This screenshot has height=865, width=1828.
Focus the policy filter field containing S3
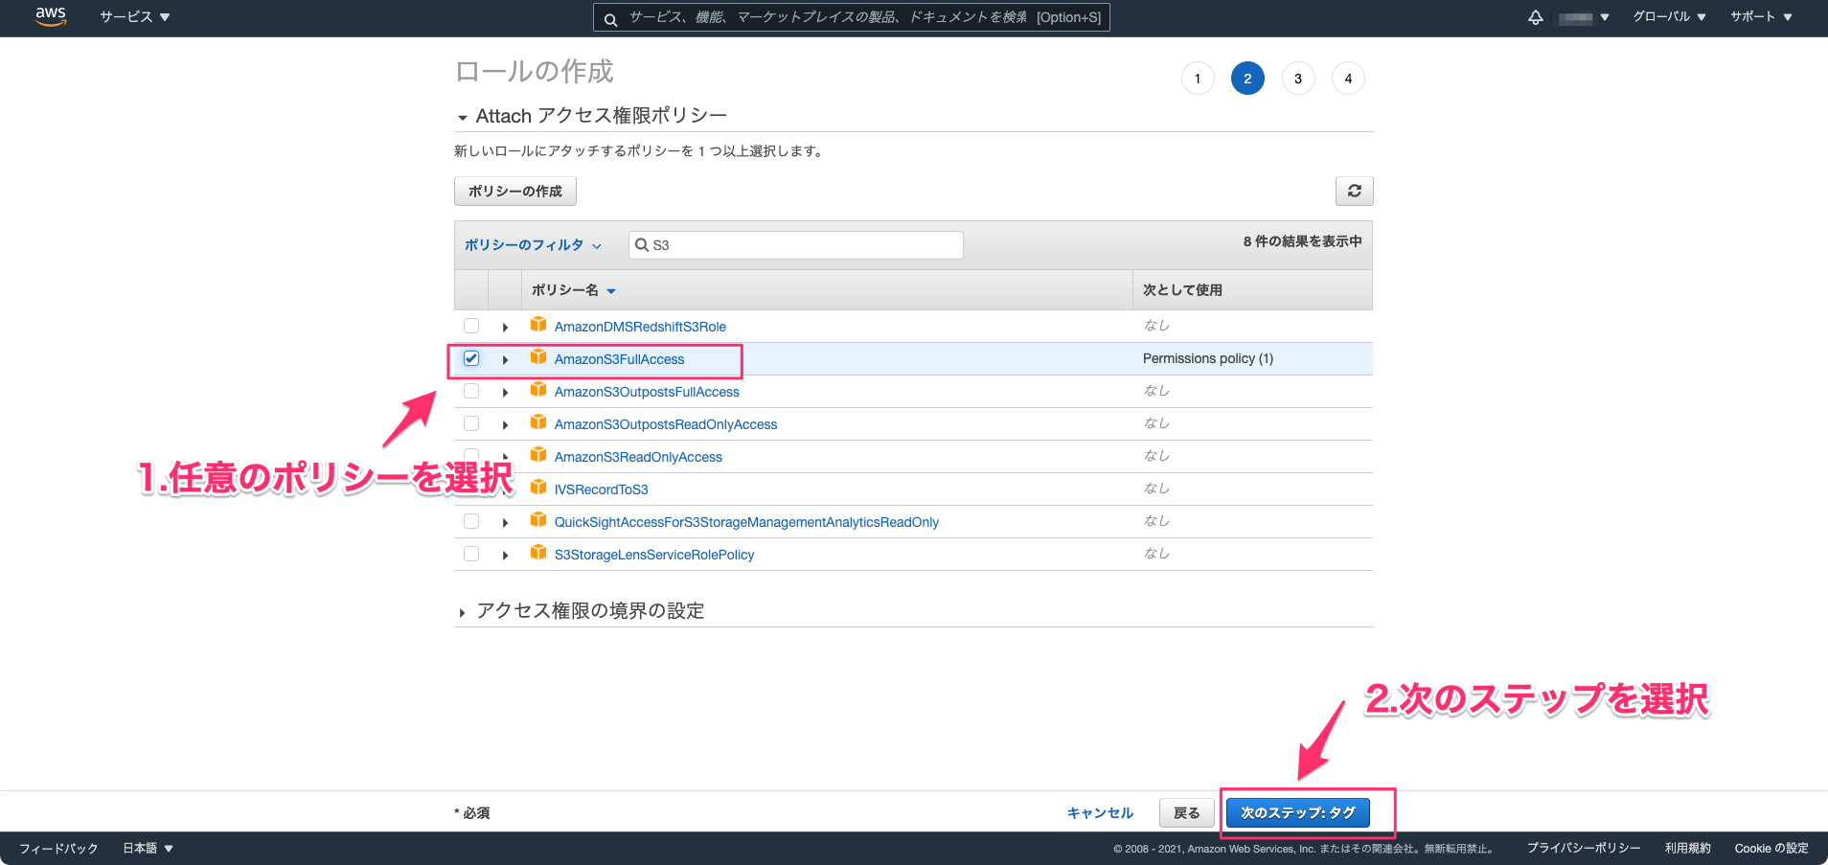tap(796, 245)
